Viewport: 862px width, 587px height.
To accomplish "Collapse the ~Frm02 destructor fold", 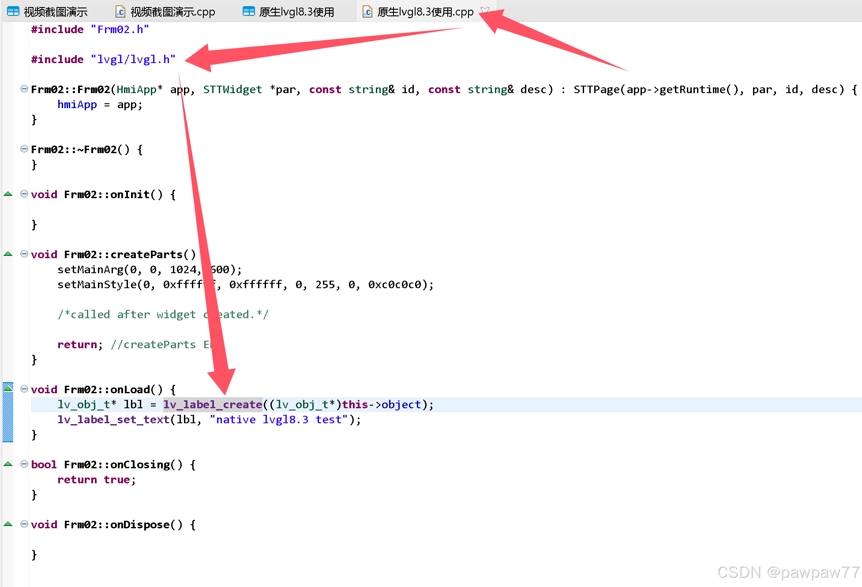I will (24, 149).
